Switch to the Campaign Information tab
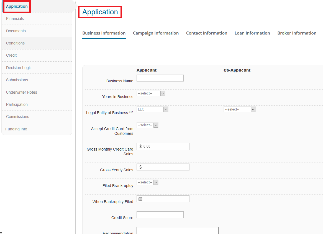 [156, 33]
